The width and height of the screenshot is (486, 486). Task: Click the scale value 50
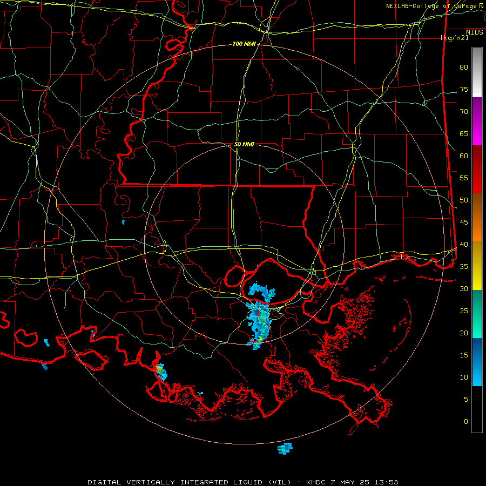464,200
